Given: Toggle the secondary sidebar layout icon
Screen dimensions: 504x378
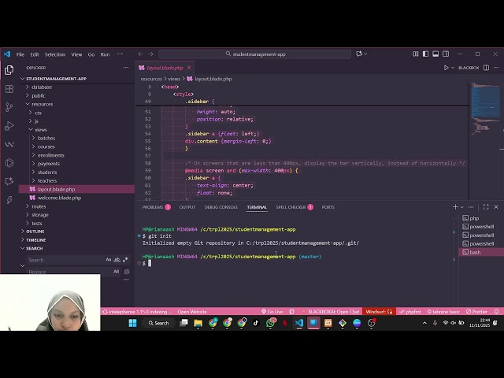Looking at the screenshot, I should 446,54.
